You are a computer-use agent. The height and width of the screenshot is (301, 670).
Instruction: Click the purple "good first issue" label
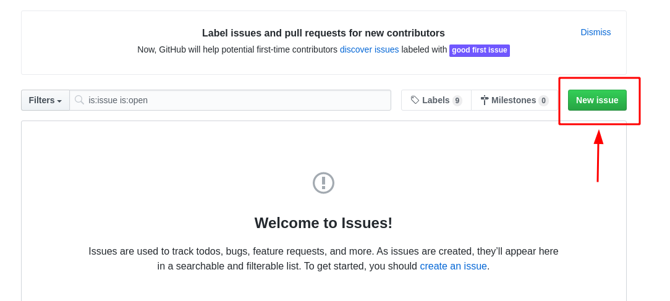click(479, 50)
